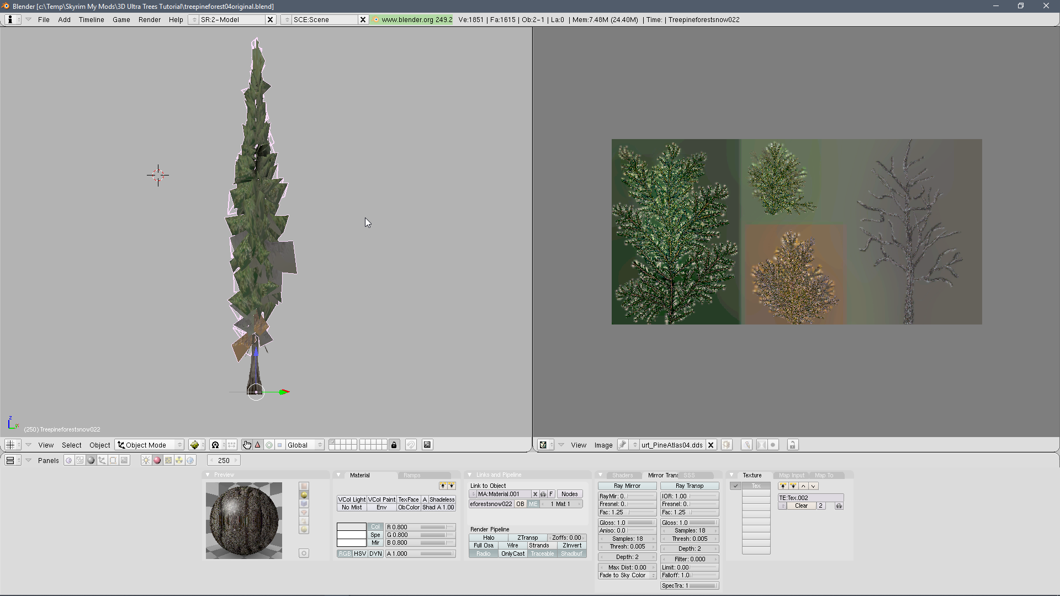Click the viewport layers lock padlock icon
The height and width of the screenshot is (596, 1060).
pyautogui.click(x=394, y=445)
